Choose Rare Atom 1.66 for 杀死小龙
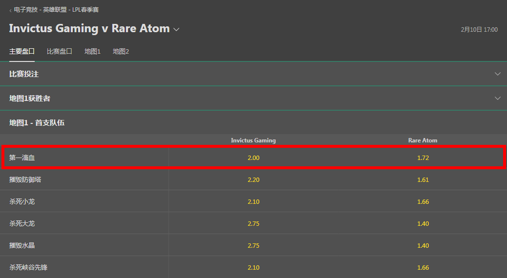Viewport: 507px width, 278px height. point(422,201)
